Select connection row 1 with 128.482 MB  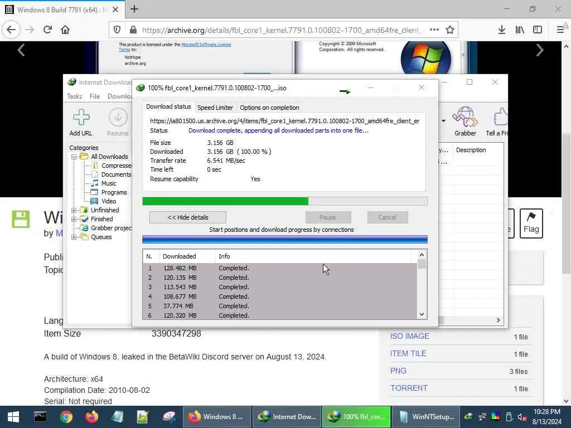280,268
